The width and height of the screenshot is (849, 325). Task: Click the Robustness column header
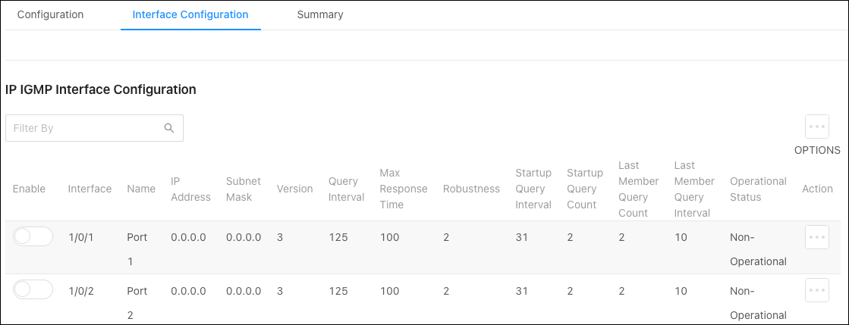(471, 189)
